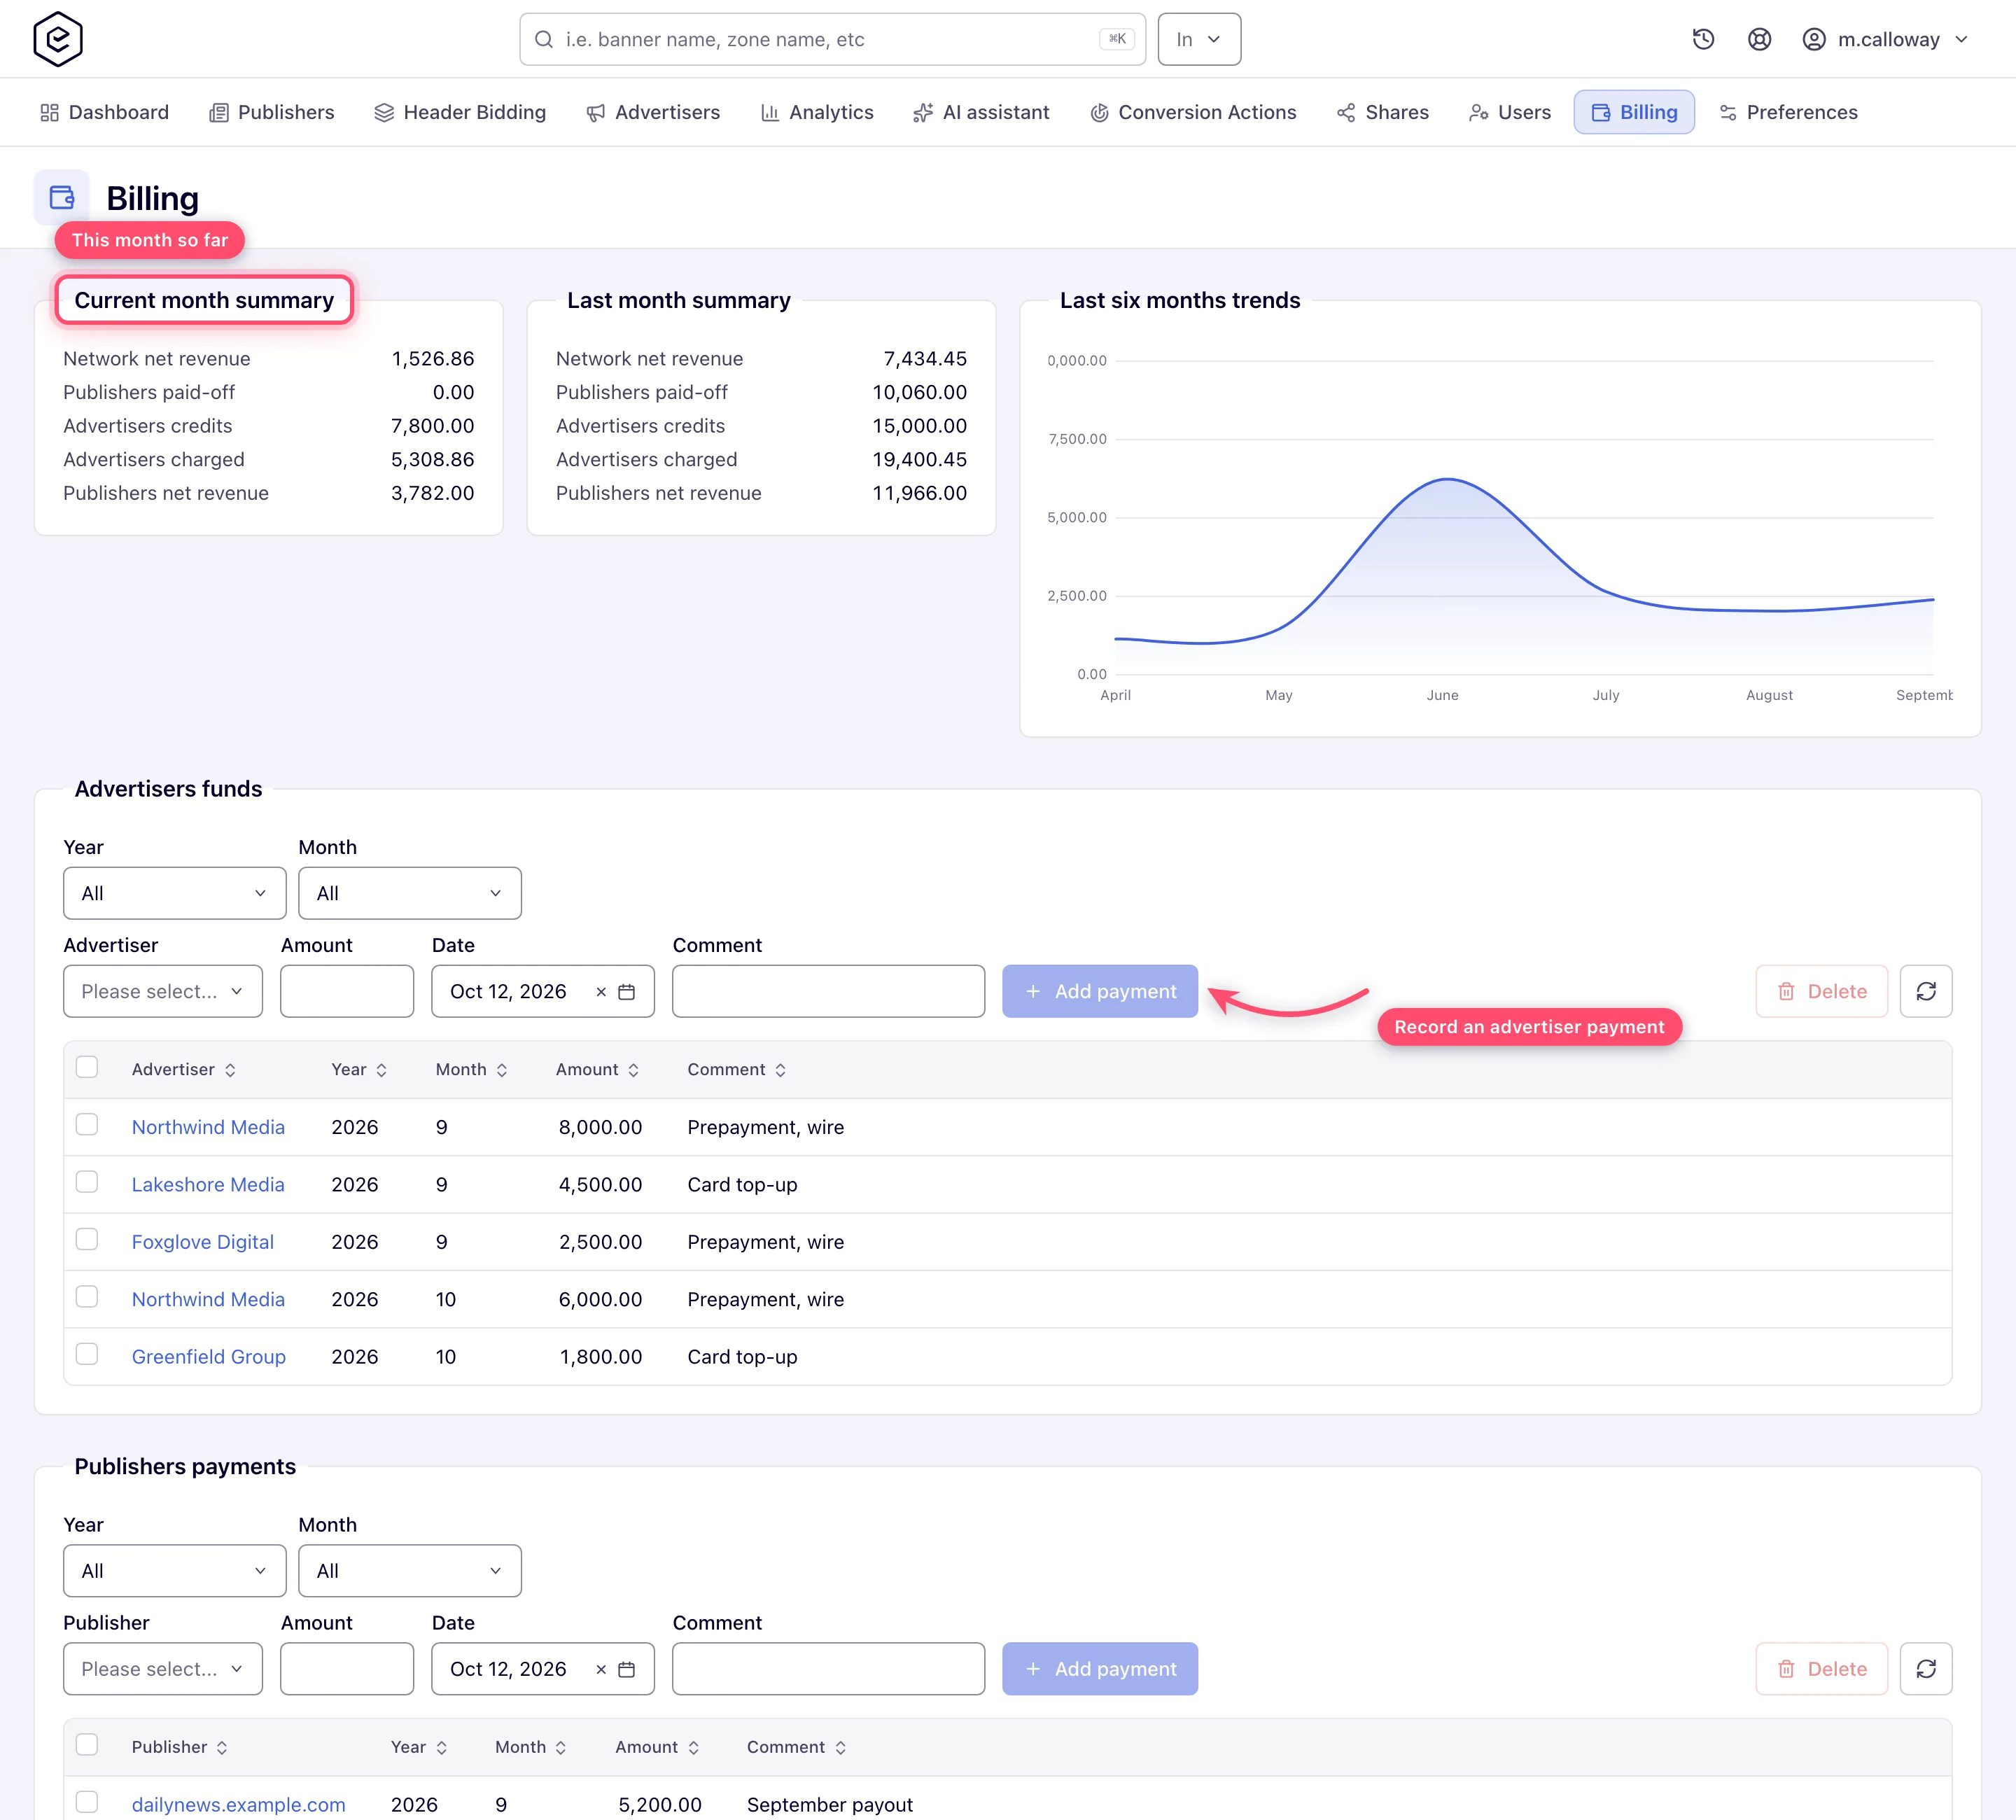Open the search scope 'In' dropdown
This screenshot has width=2016, height=1820.
pos(1199,39)
